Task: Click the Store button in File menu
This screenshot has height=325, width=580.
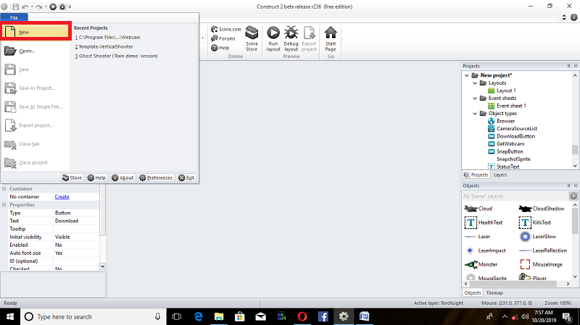Action: click(72, 177)
